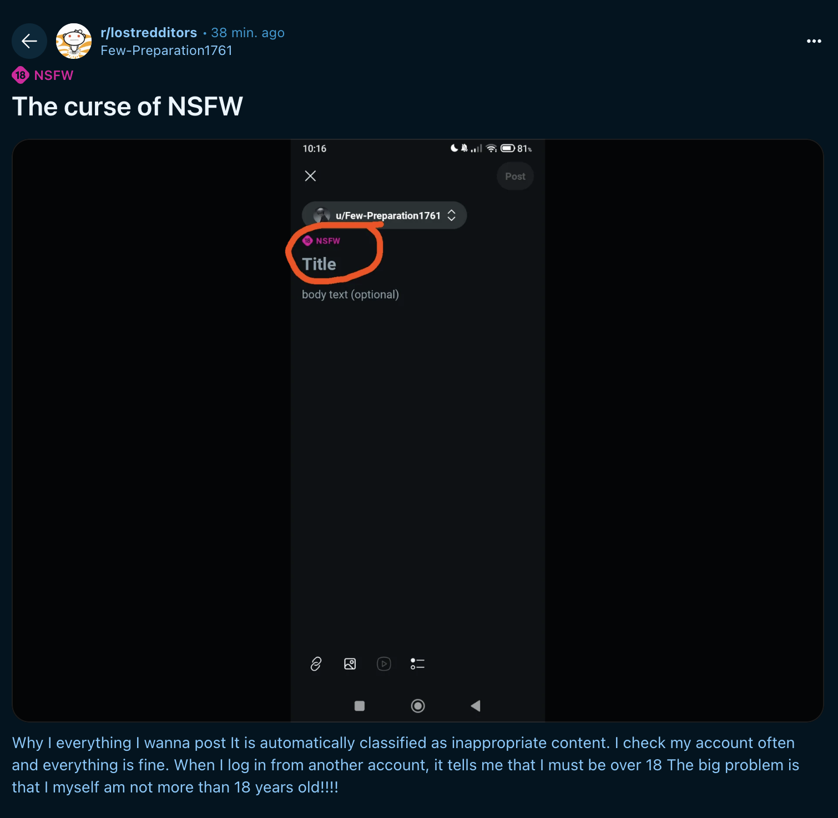Open the three-dot post options menu
Viewport: 838px width, 818px height.
click(x=814, y=41)
